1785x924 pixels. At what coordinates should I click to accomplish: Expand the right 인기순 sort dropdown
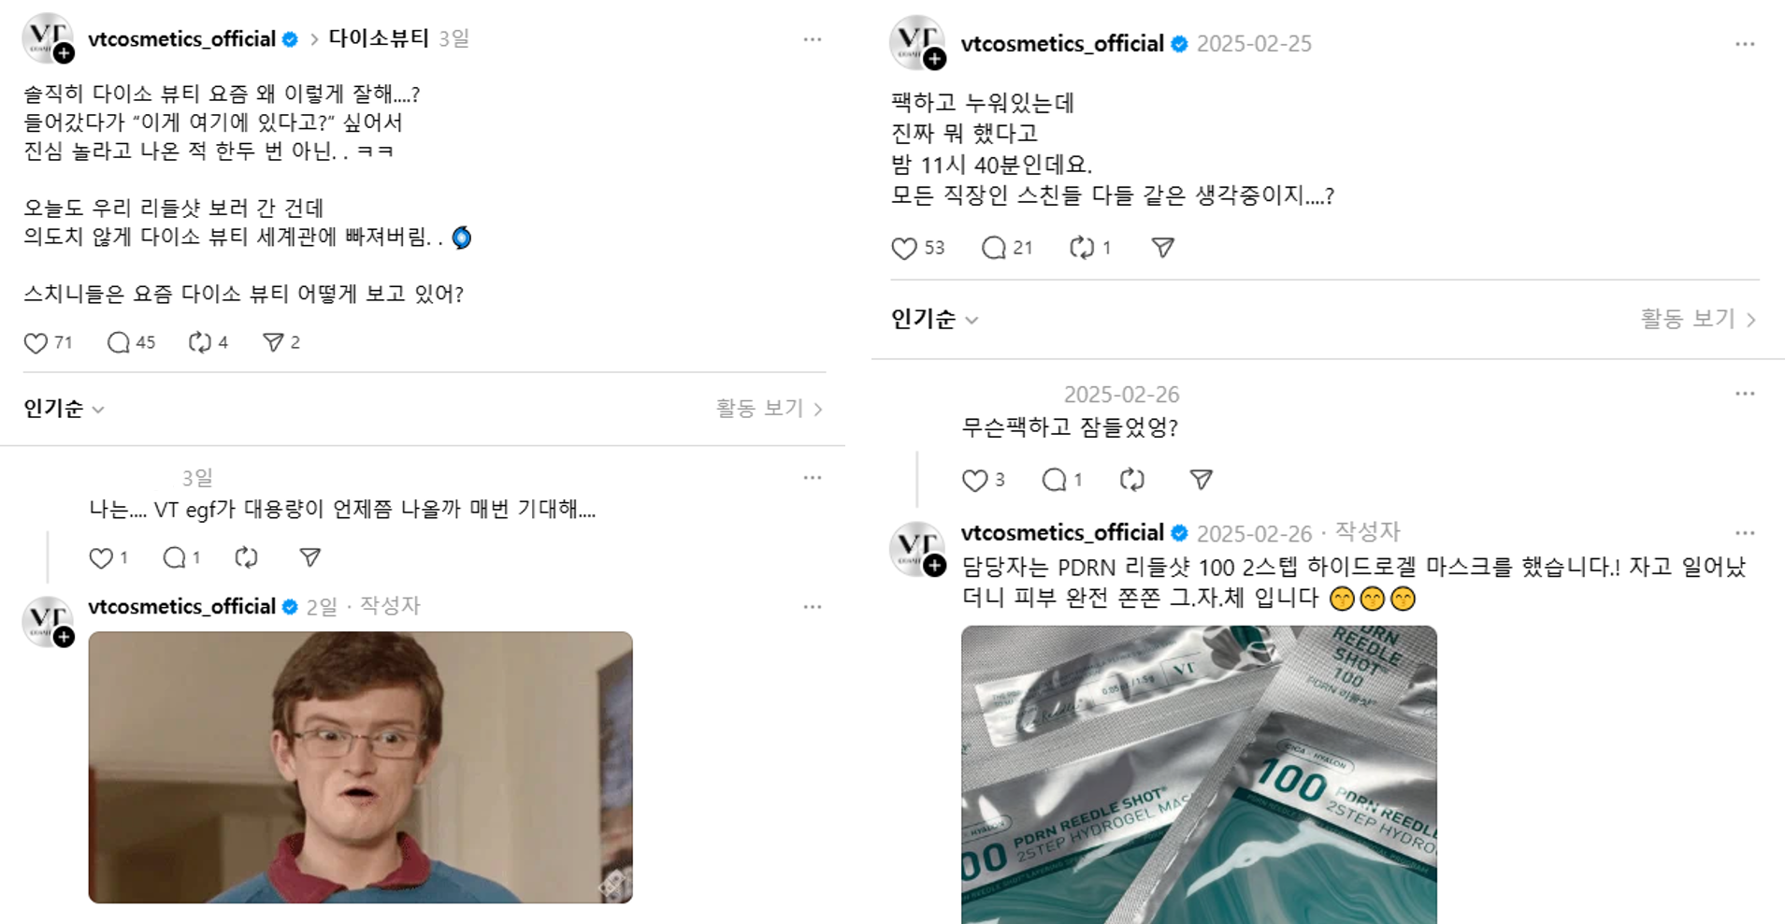(934, 319)
